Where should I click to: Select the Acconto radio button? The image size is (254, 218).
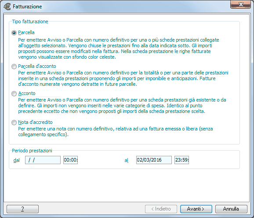pos(14,94)
